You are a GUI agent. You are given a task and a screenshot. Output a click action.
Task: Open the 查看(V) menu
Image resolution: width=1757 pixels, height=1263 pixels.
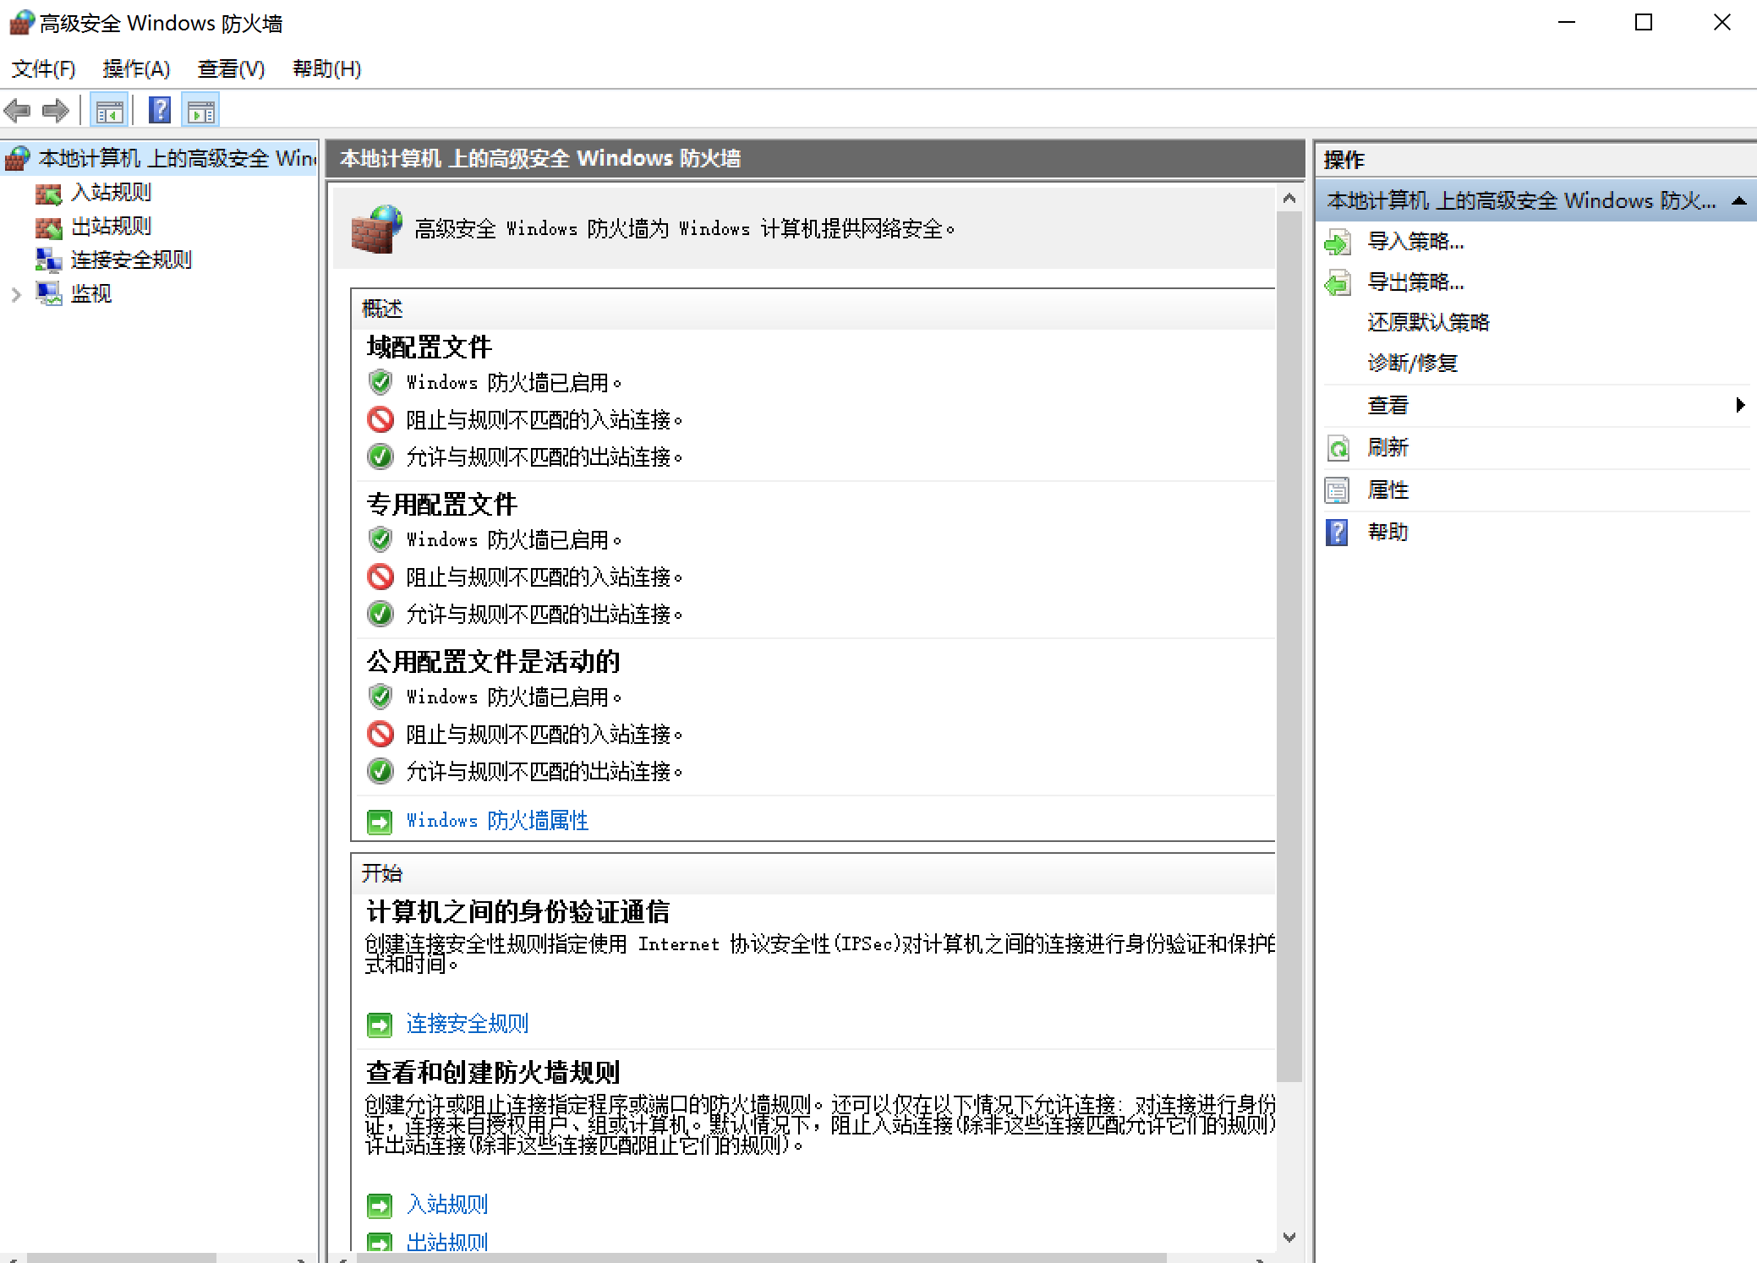click(231, 68)
